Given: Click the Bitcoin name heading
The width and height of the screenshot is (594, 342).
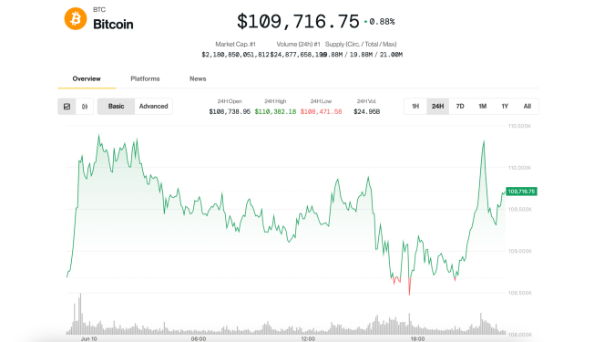Looking at the screenshot, I should tap(113, 25).
